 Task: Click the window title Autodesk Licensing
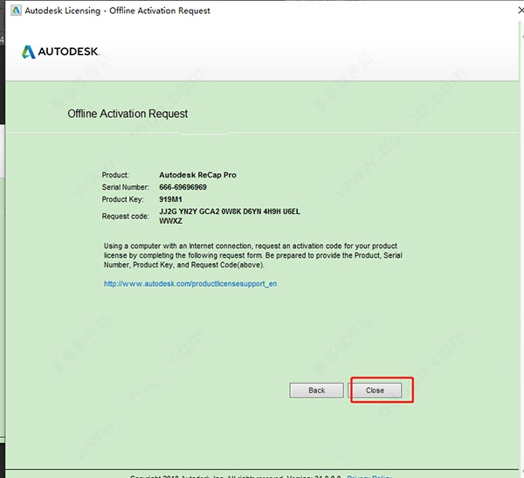[x=117, y=10]
